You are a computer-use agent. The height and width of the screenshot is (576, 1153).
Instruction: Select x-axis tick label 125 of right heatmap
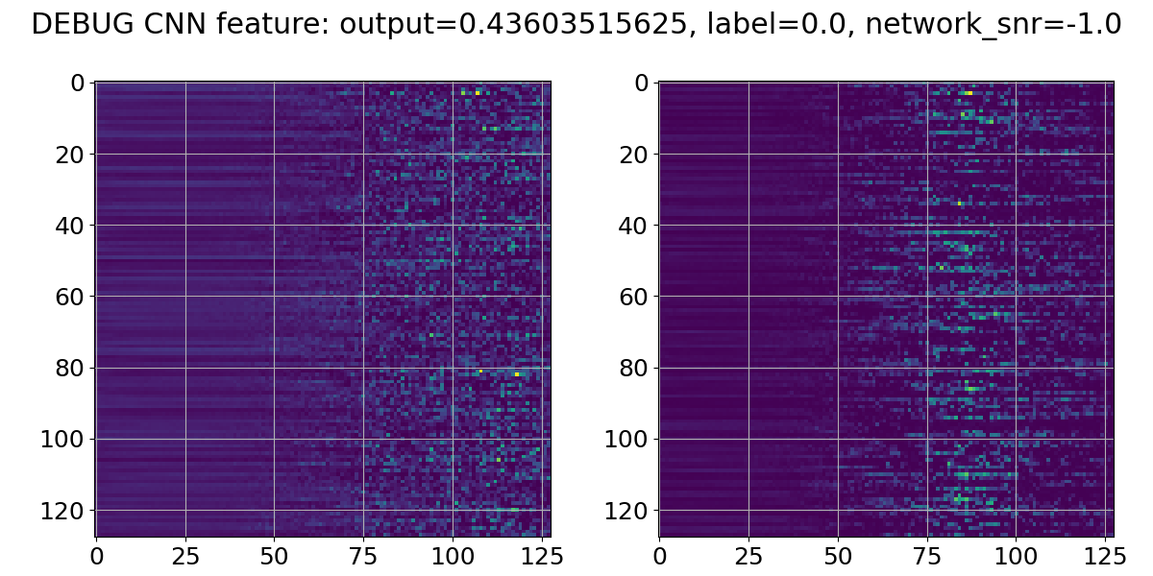click(x=1106, y=555)
